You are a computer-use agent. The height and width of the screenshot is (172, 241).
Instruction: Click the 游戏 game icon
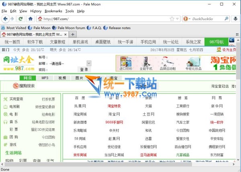point(5,145)
